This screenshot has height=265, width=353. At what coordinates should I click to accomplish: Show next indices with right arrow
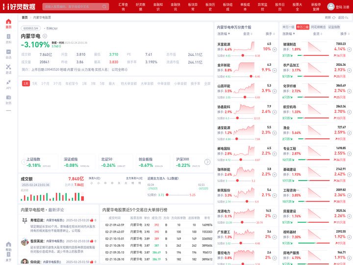207,162
